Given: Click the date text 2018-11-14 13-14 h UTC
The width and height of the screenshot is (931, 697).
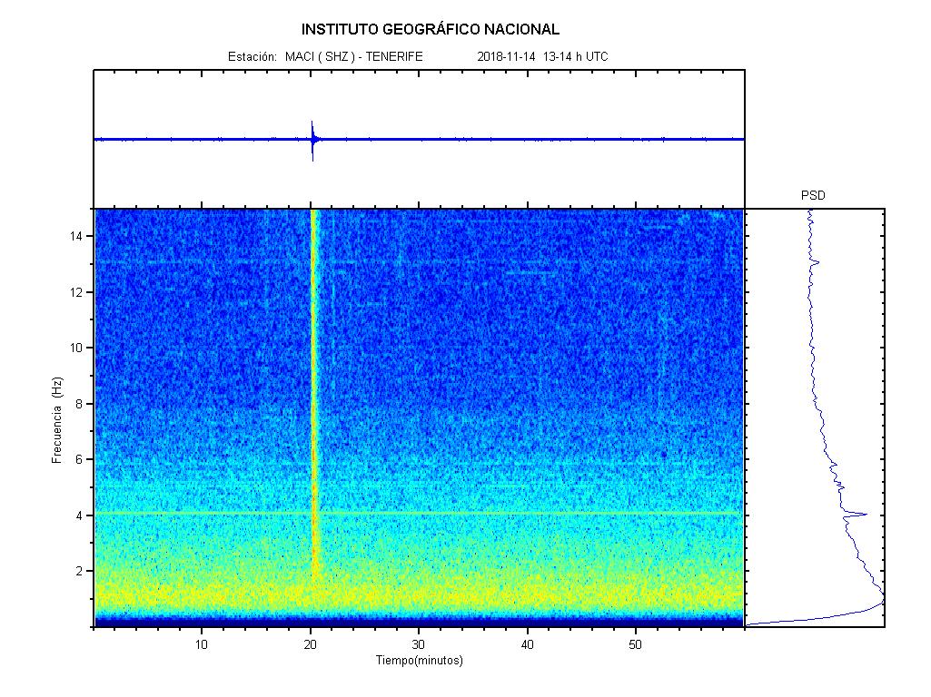Looking at the screenshot, I should (x=542, y=56).
